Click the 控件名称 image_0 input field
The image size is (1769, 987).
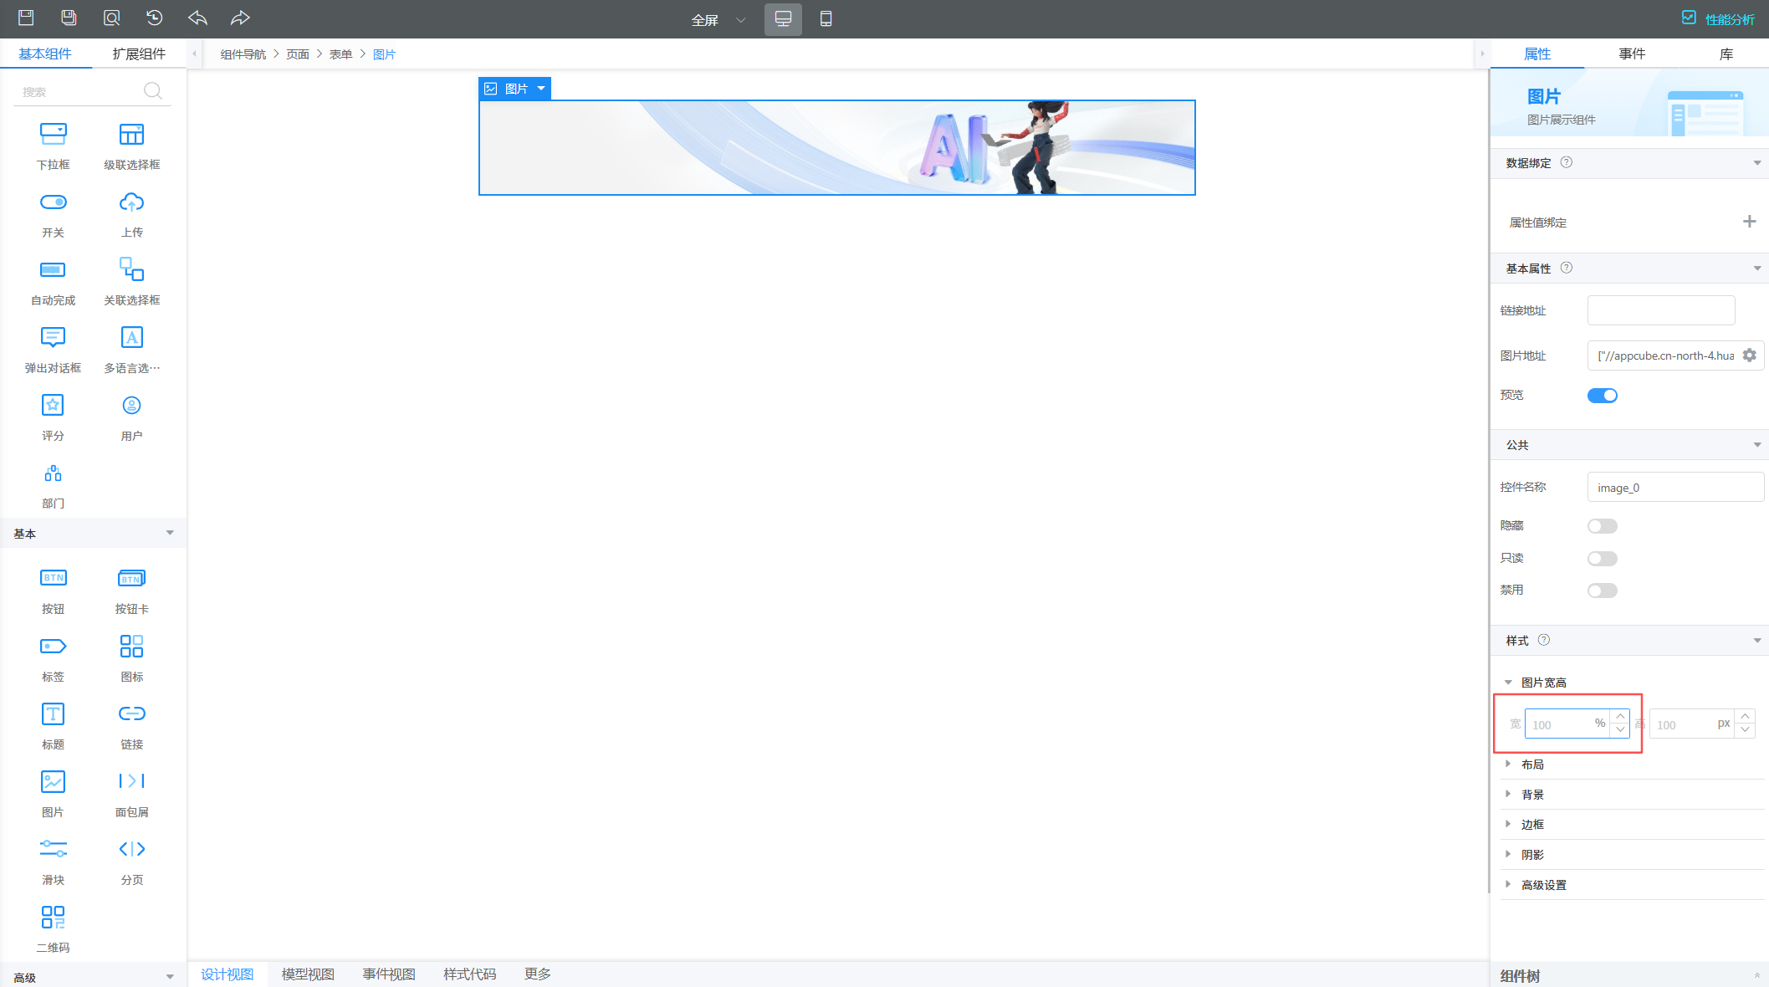(1674, 488)
